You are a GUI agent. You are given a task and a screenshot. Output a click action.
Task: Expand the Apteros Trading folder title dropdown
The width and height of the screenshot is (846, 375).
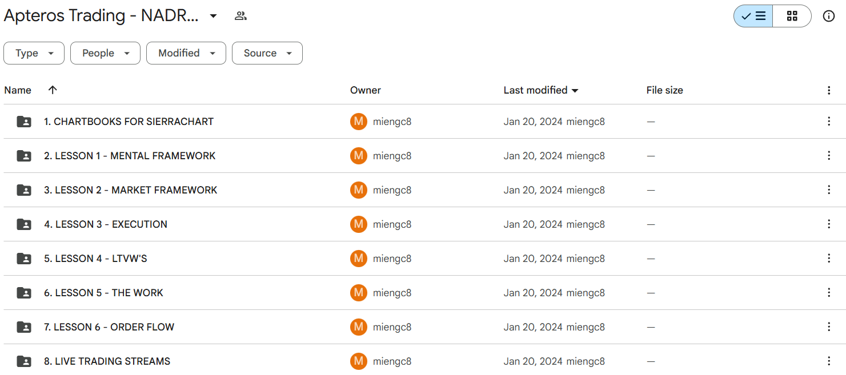pos(213,16)
